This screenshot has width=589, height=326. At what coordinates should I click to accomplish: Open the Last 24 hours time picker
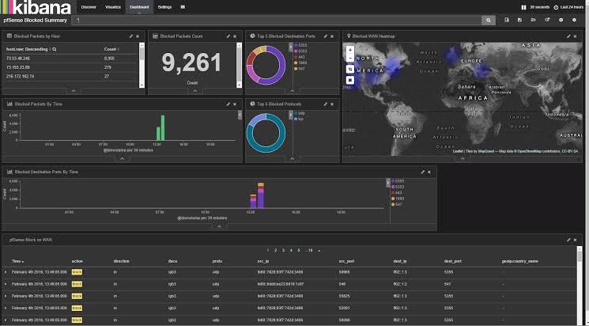pyautogui.click(x=570, y=7)
